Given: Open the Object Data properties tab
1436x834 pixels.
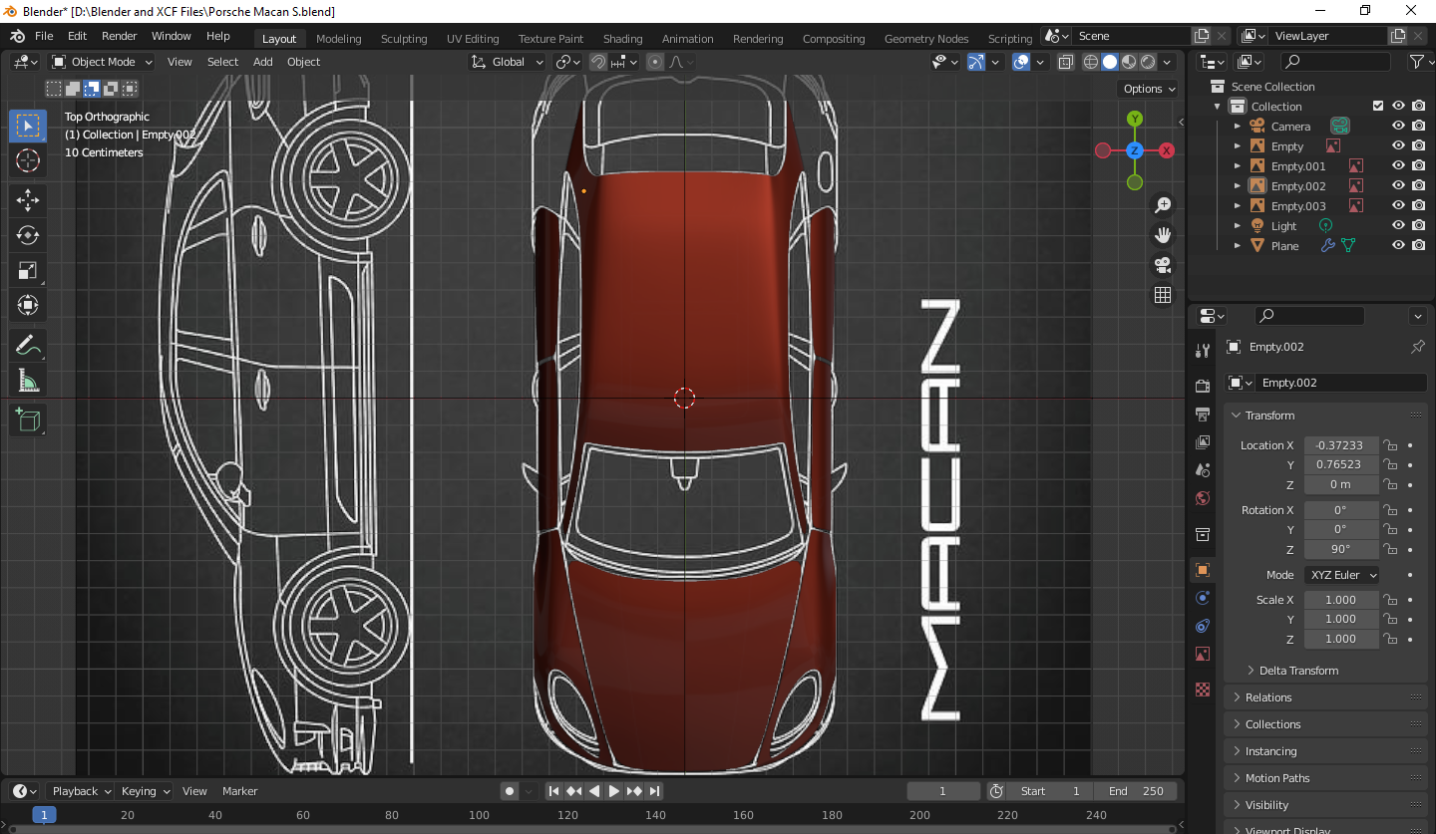Looking at the screenshot, I should pyautogui.click(x=1203, y=654).
